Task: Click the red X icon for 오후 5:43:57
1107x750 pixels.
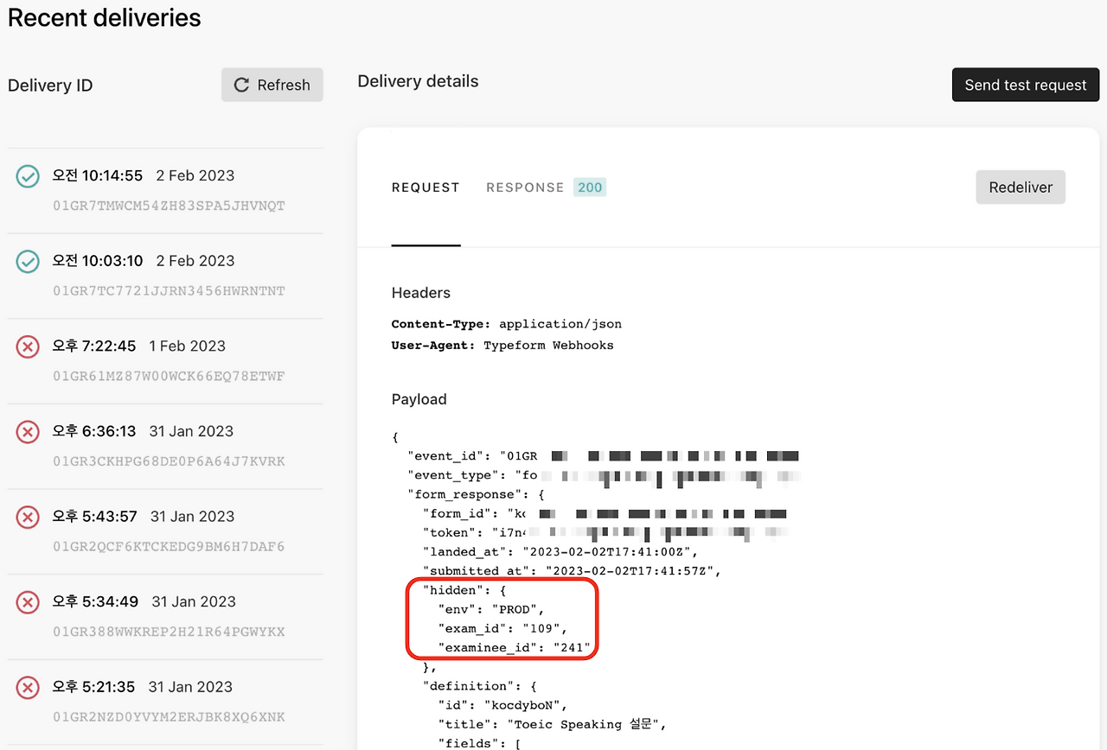Action: (x=28, y=518)
